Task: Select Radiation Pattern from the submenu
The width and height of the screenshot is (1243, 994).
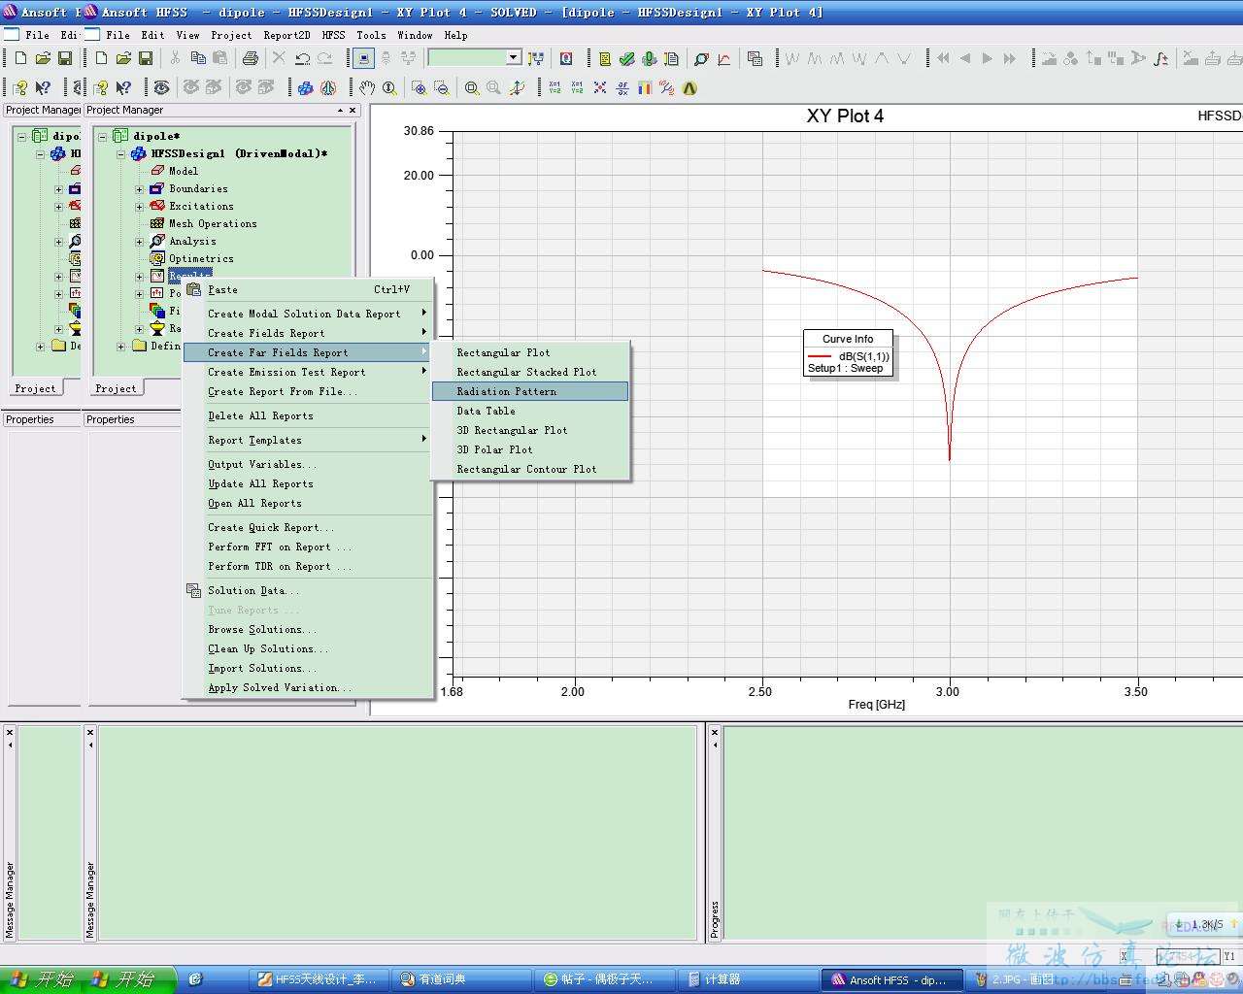Action: tap(530, 391)
